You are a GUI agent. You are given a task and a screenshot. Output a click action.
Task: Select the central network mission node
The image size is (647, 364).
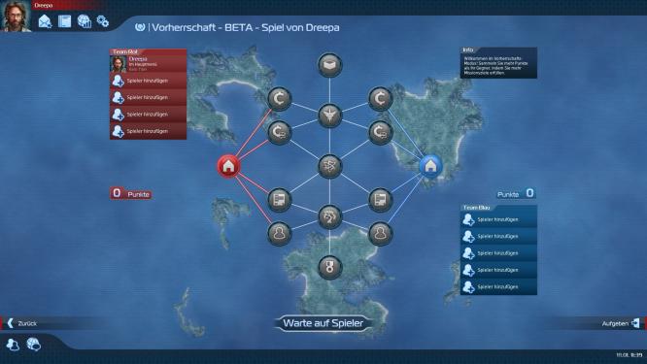point(329,166)
